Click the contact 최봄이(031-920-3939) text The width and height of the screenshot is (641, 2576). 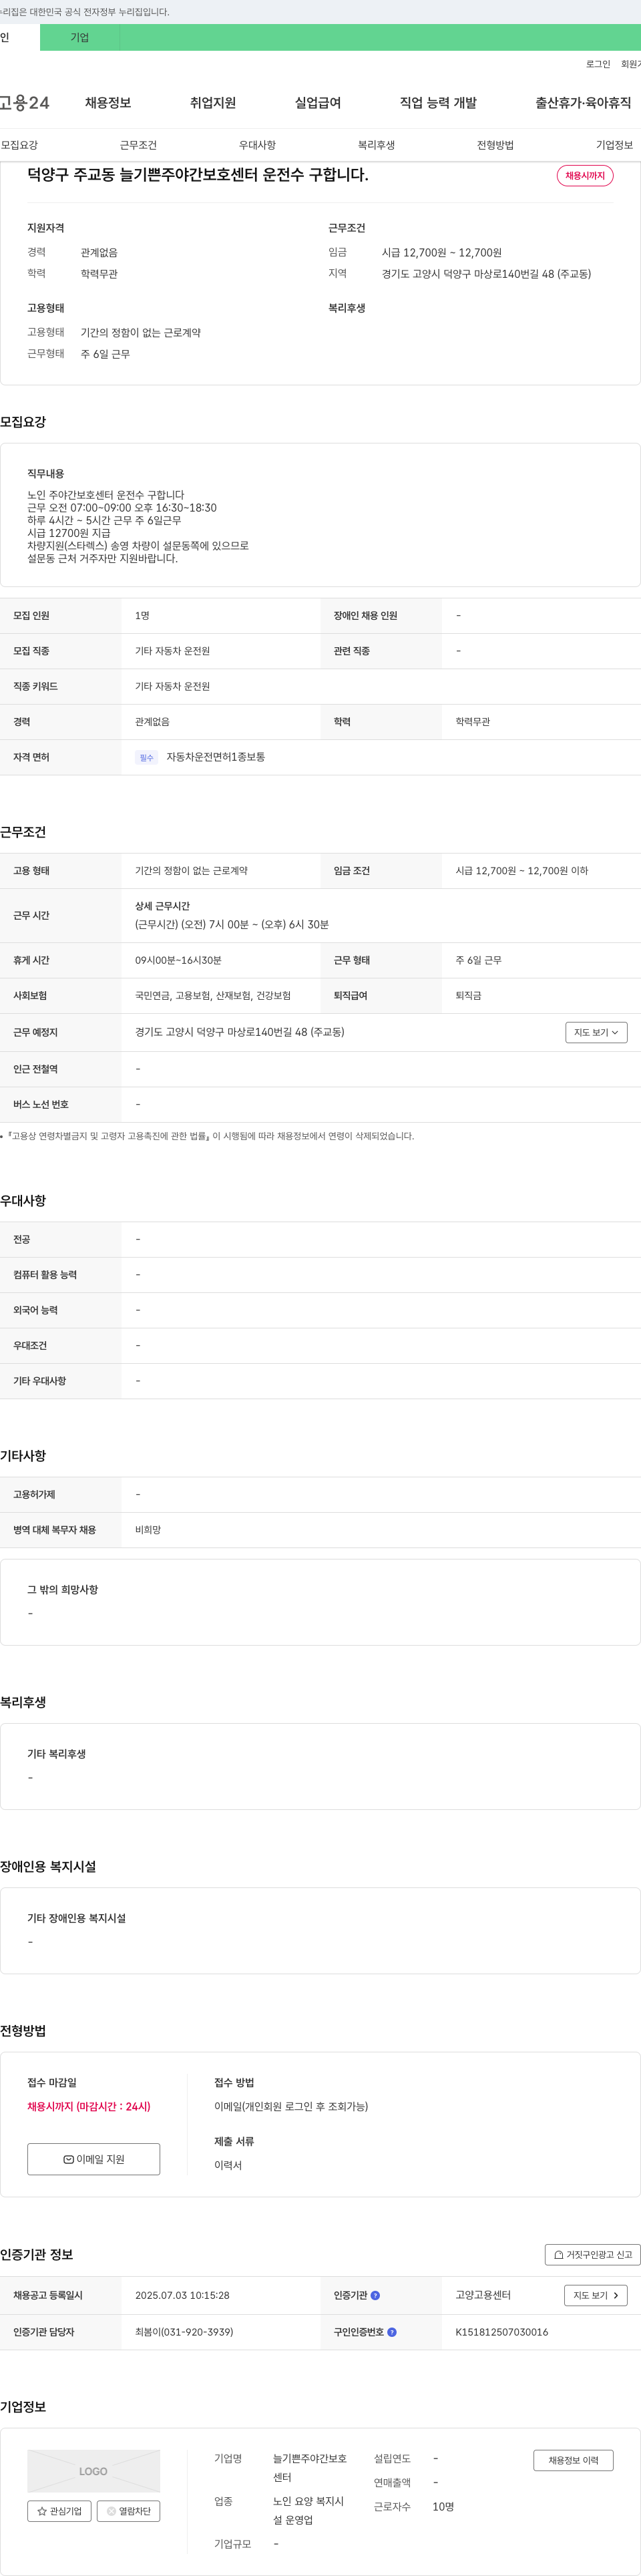tap(184, 2332)
